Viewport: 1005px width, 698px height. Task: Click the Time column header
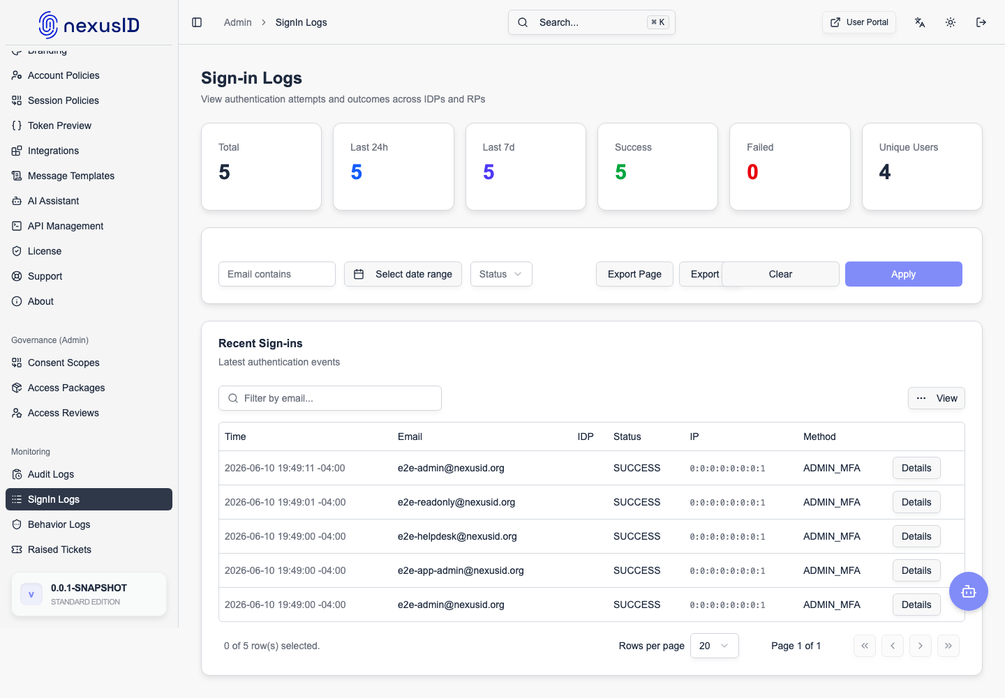pos(235,437)
